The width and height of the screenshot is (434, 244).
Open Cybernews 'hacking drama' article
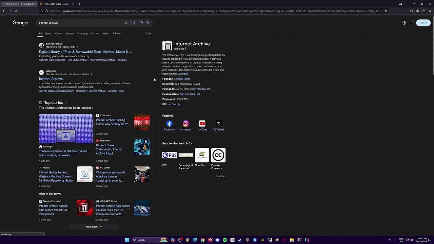pyautogui.click(x=112, y=122)
